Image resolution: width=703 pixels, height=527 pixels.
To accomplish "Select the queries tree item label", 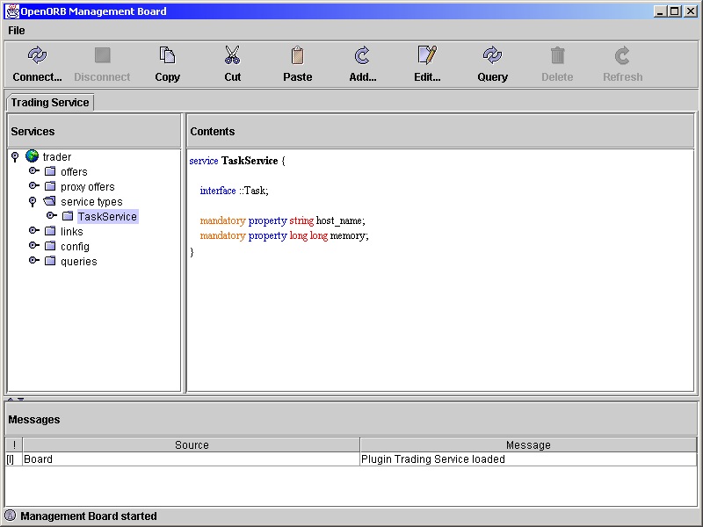I will [x=78, y=261].
